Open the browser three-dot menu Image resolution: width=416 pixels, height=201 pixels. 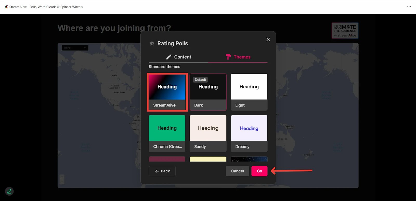(409, 7)
